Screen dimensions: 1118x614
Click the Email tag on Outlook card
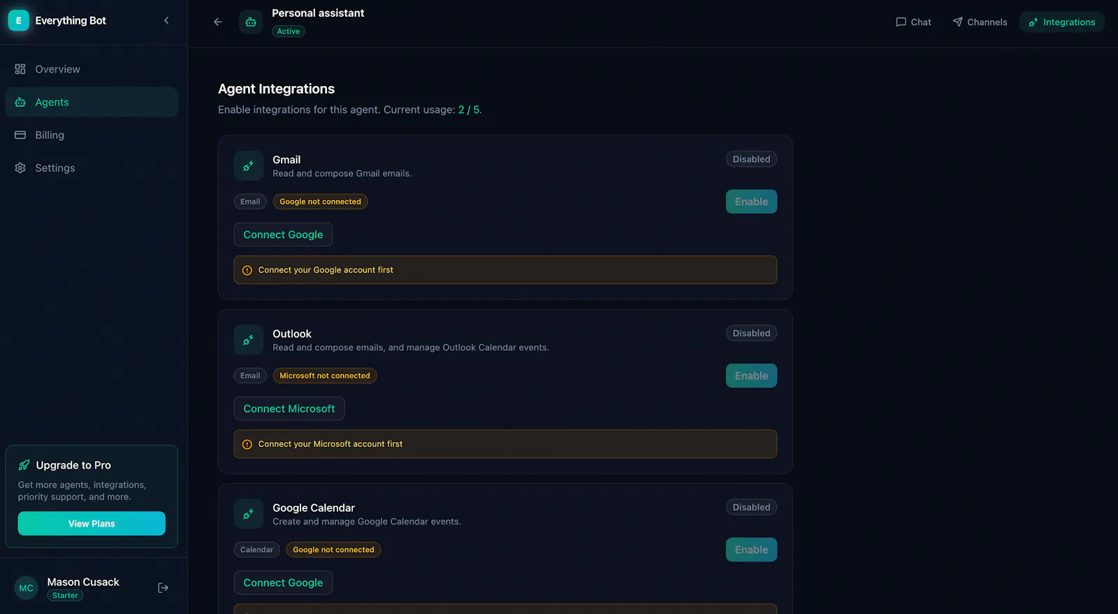pyautogui.click(x=250, y=376)
